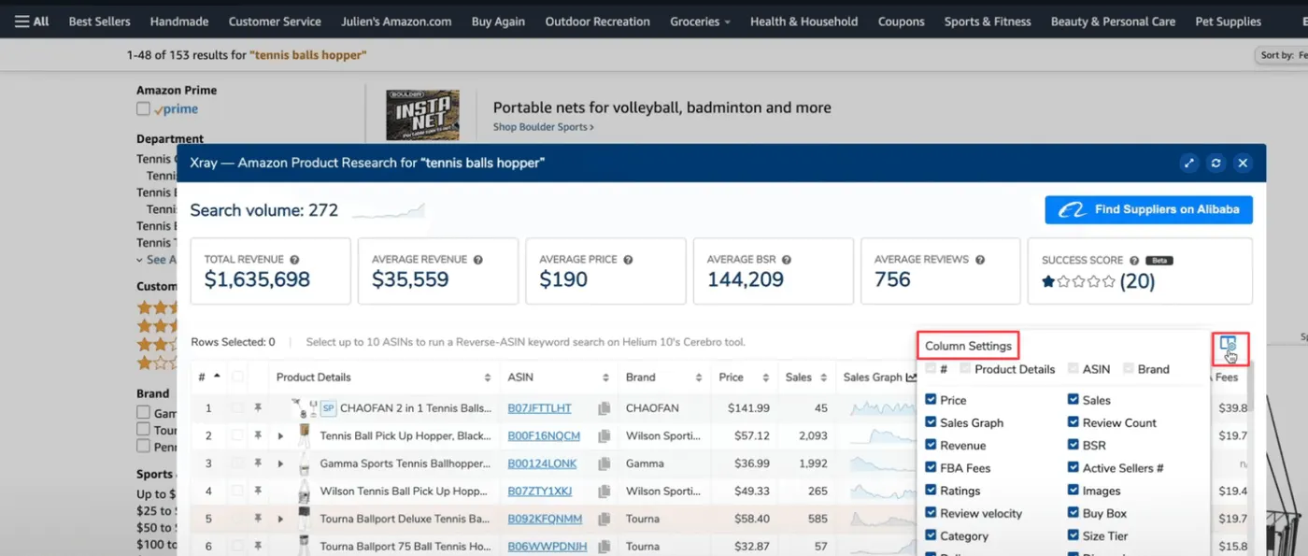Open the column settings icon in Xray
Image resolution: width=1308 pixels, height=556 pixels.
point(1228,346)
